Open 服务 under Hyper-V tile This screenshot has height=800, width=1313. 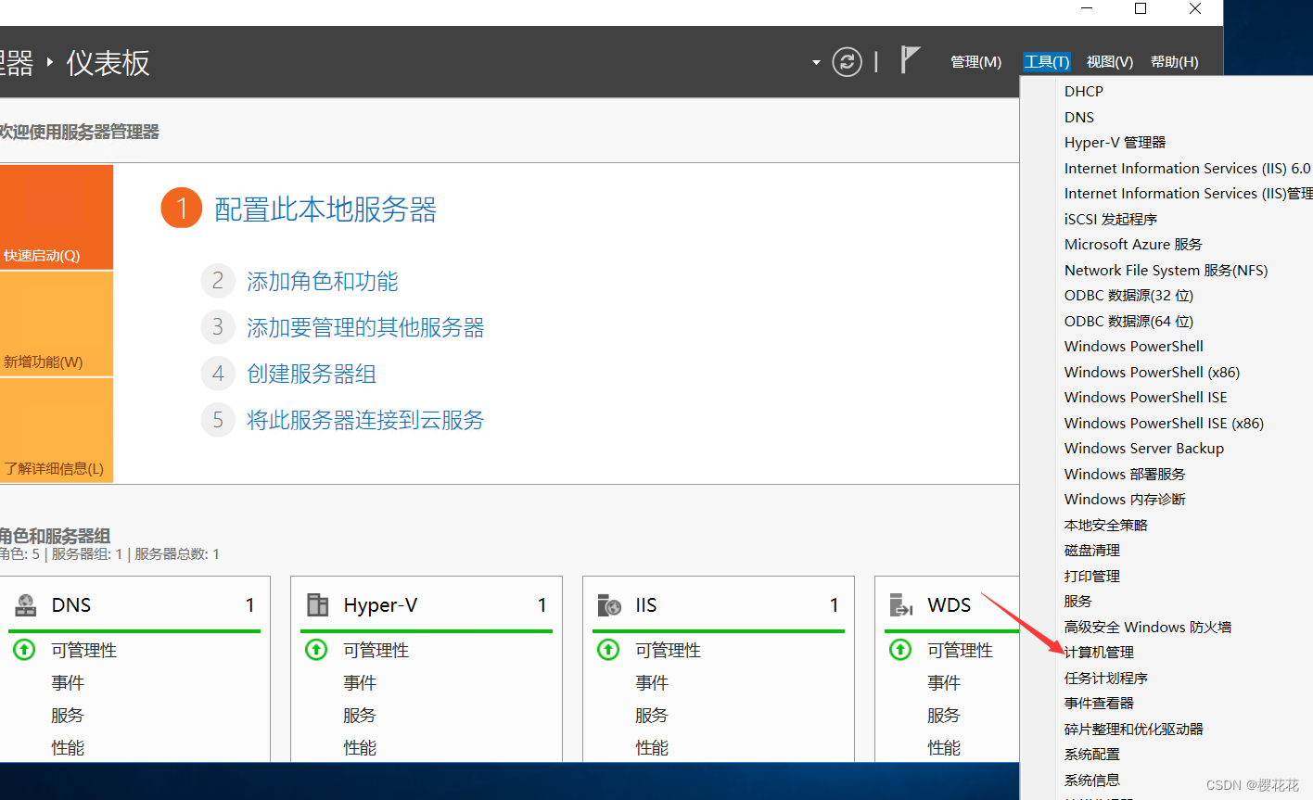(360, 716)
